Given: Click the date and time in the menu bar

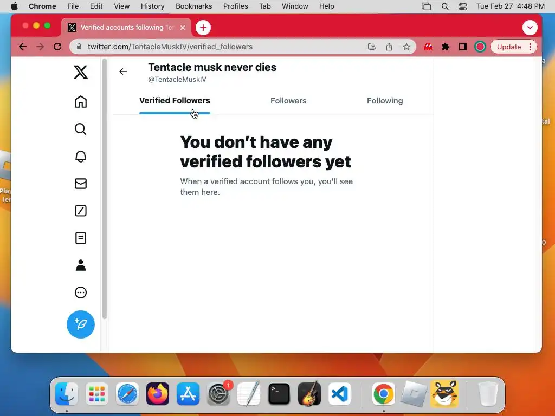Looking at the screenshot, I should pyautogui.click(x=511, y=6).
